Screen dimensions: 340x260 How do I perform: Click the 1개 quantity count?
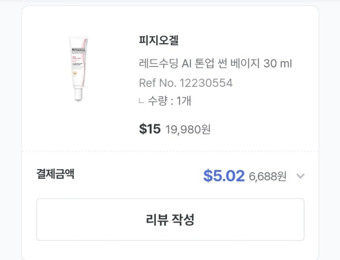click(x=183, y=101)
